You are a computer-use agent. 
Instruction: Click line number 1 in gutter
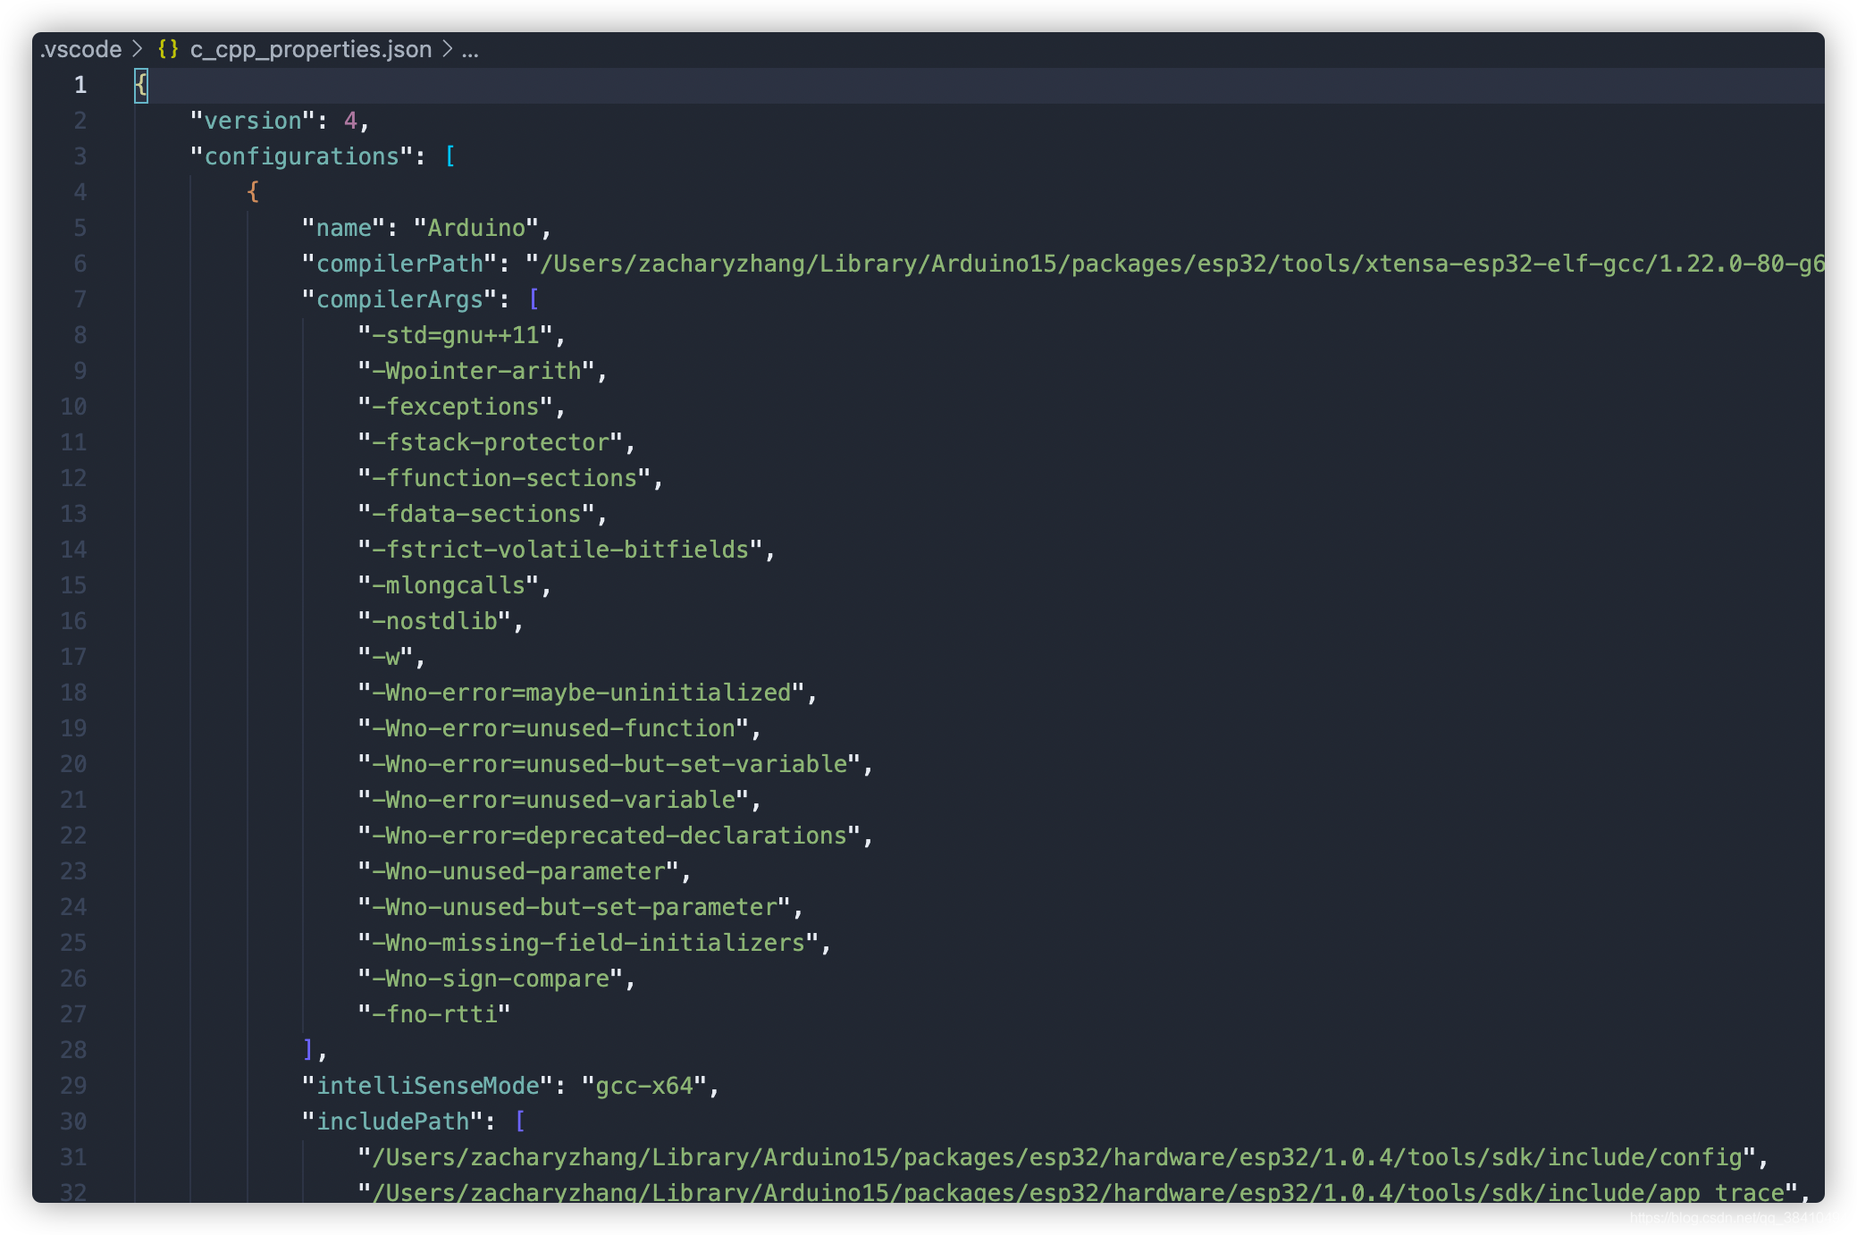(80, 85)
